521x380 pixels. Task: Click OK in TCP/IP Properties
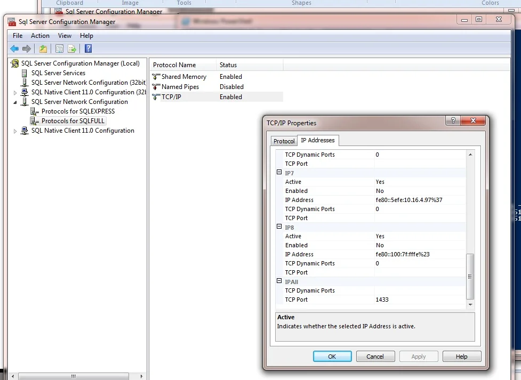[x=332, y=357]
